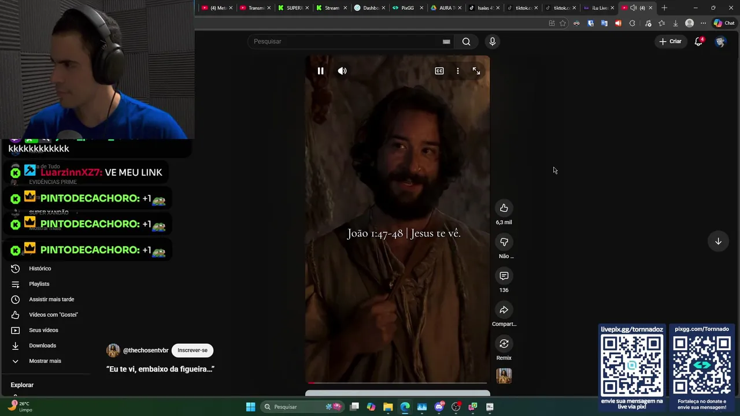Open Task View on the taskbar
740x416 pixels.
click(354, 407)
